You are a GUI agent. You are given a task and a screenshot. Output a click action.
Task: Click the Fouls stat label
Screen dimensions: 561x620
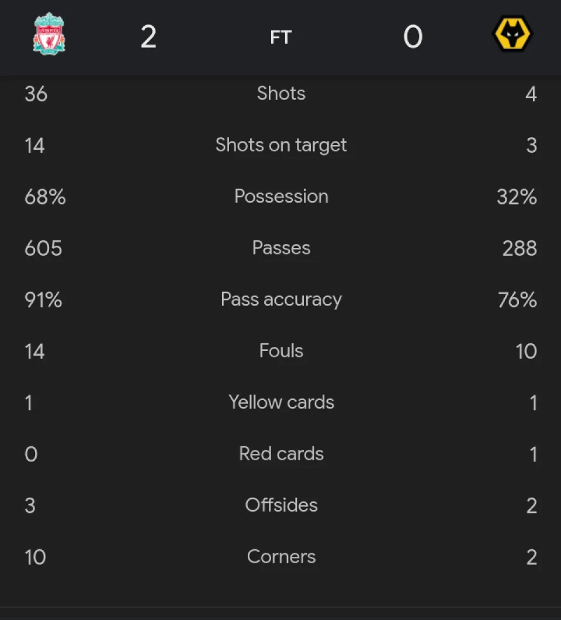[281, 351]
